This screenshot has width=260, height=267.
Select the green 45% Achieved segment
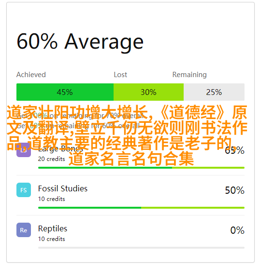click(x=65, y=92)
